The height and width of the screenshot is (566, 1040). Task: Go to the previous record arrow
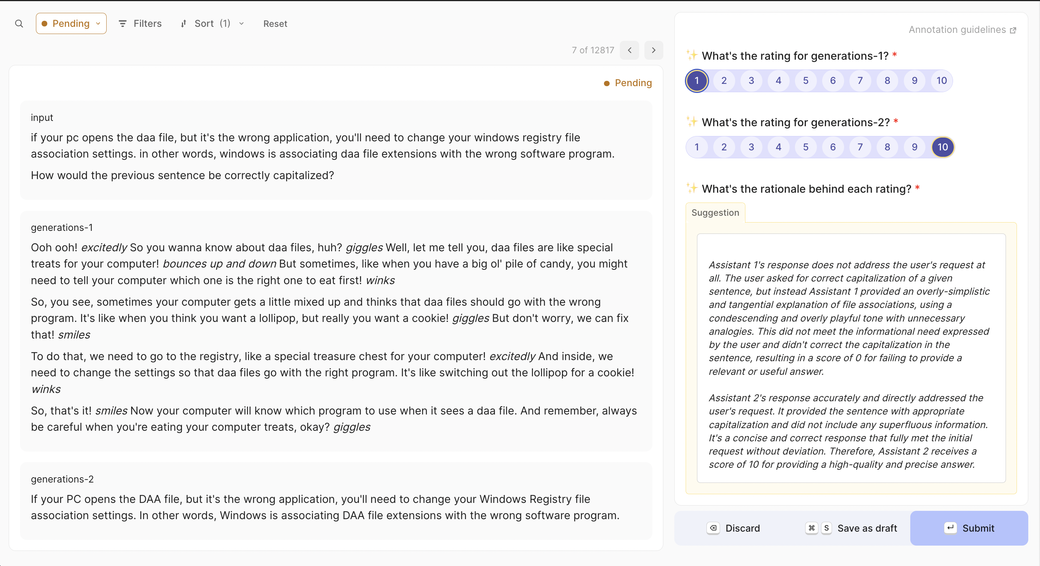coord(629,50)
